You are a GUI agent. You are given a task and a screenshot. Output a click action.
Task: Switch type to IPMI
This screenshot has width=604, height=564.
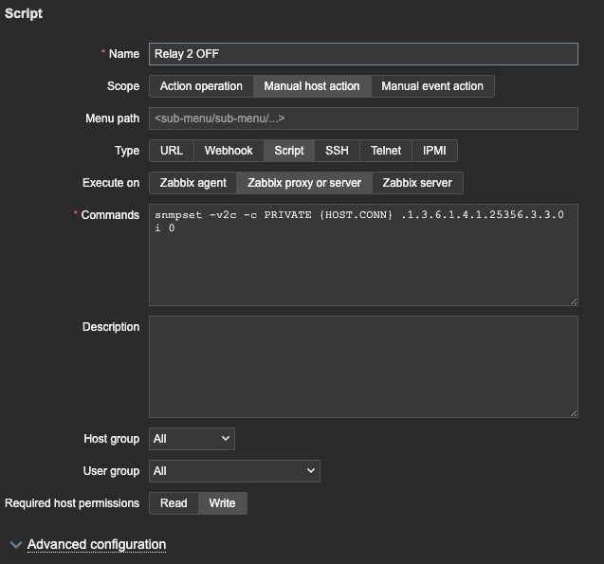[435, 151]
